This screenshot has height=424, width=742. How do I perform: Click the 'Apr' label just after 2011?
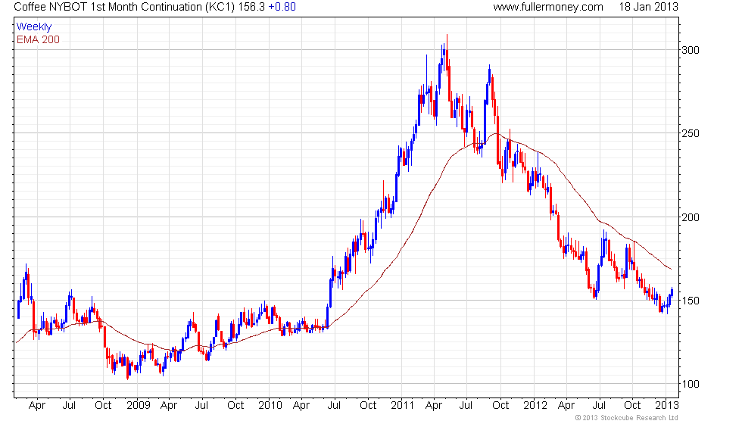(x=434, y=406)
